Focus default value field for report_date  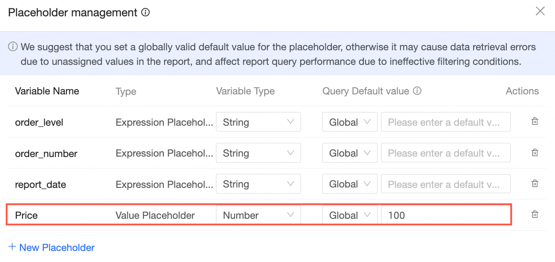pyautogui.click(x=445, y=184)
